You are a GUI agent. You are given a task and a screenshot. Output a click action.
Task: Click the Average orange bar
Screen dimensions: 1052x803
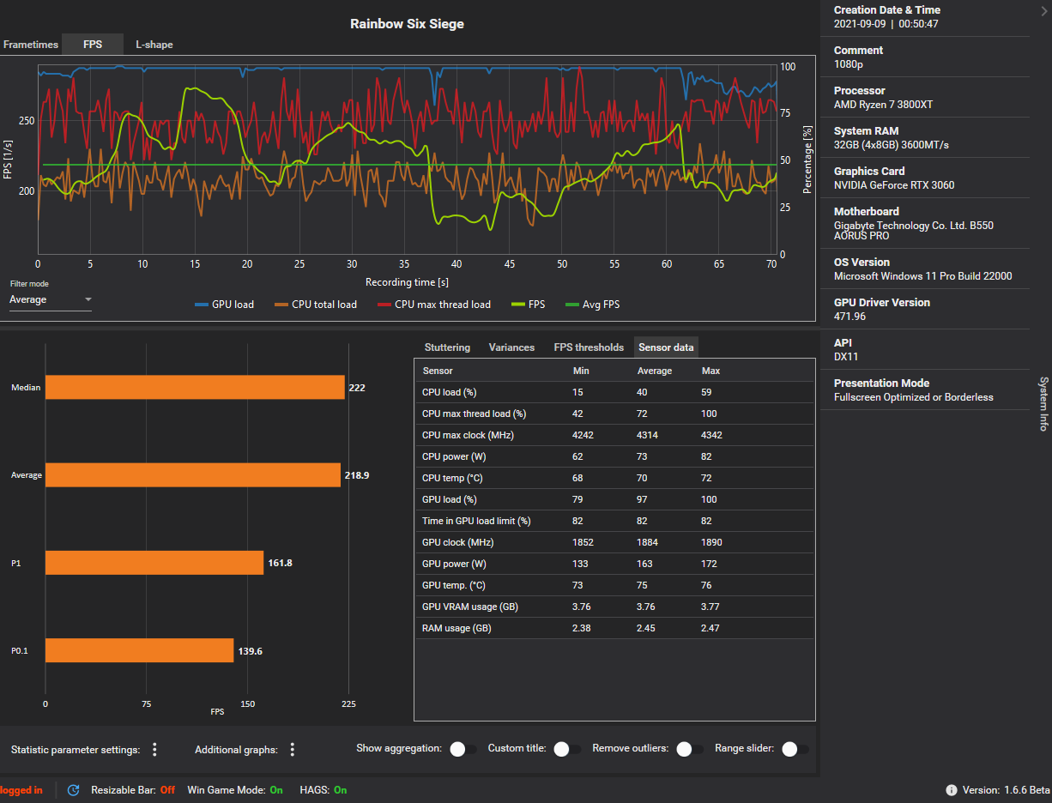coord(193,474)
